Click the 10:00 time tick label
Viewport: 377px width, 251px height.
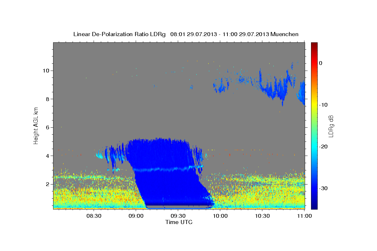(220, 216)
